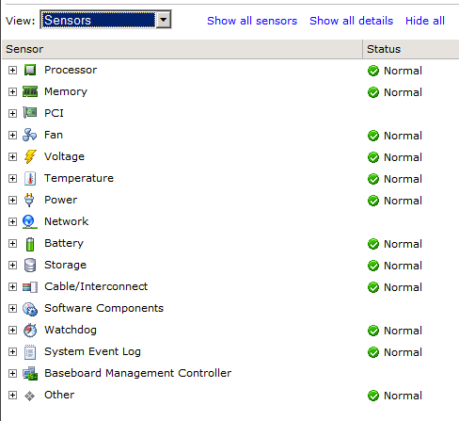The image size is (459, 421).
Task: Click the Show all sensors link
Action: tap(252, 21)
